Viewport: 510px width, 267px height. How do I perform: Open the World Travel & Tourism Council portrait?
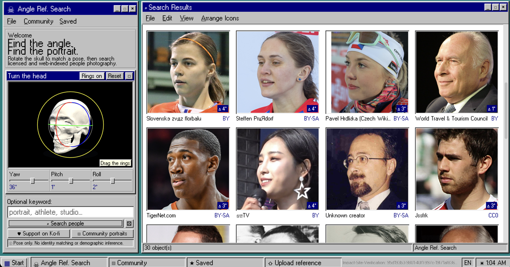457,72
